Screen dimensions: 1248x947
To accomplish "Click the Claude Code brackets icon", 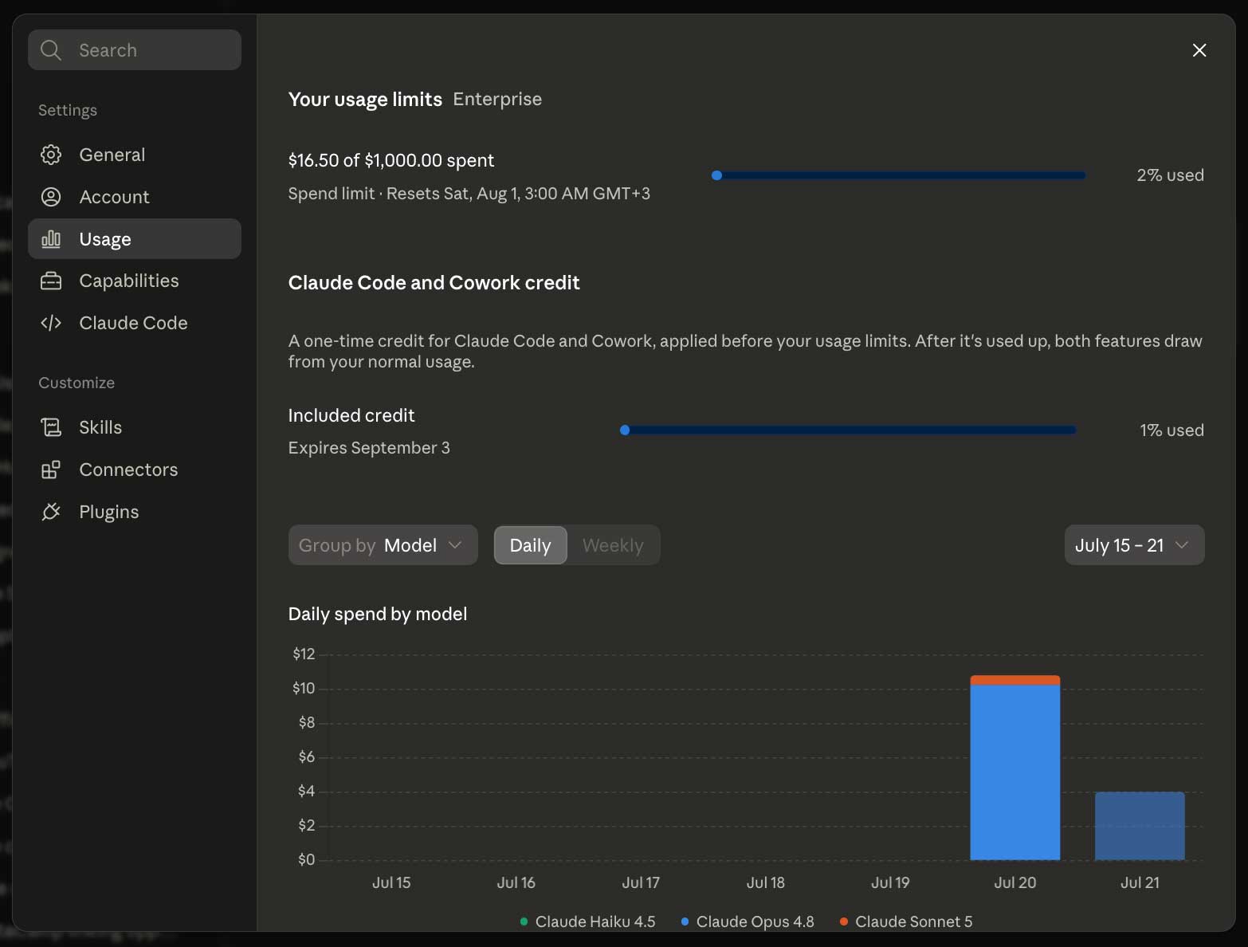I will [51, 323].
